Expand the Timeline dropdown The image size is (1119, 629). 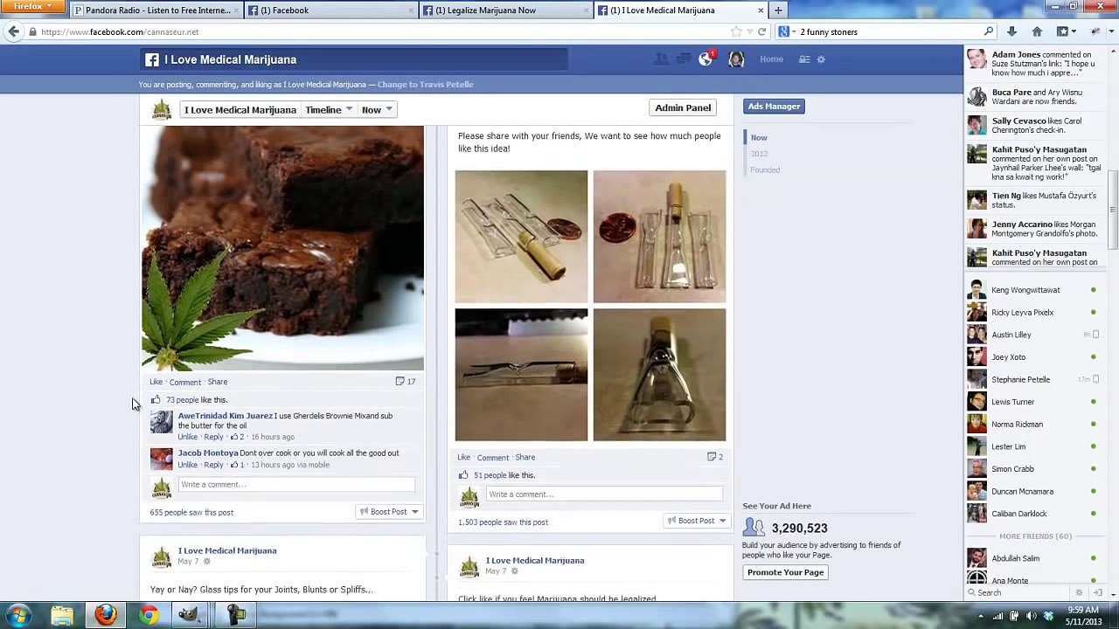click(329, 109)
